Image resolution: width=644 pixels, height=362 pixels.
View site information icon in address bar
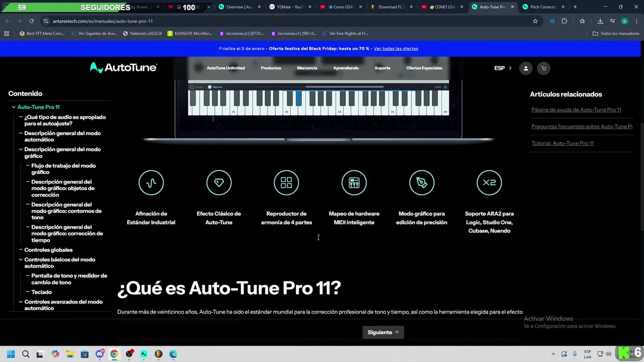point(46,21)
